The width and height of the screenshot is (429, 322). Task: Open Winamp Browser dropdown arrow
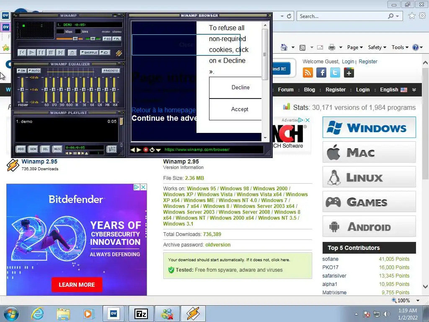(x=158, y=150)
